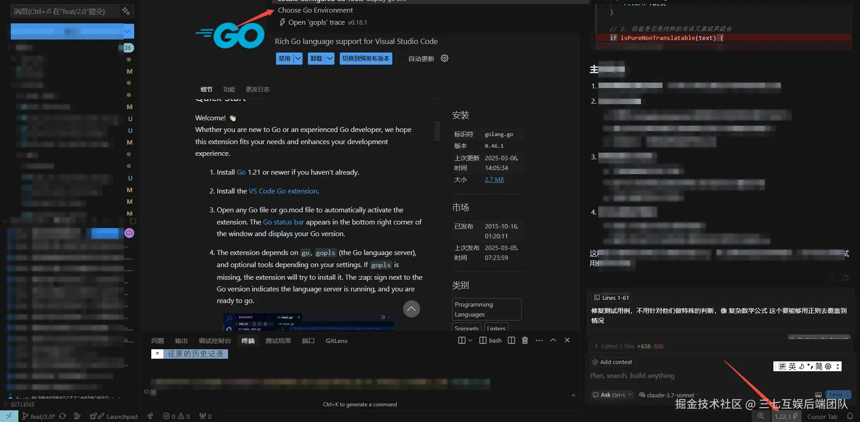Attach image icon in chat input
The image size is (860, 422).
pos(818,395)
